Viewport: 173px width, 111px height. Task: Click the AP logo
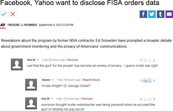(x=3, y=25)
